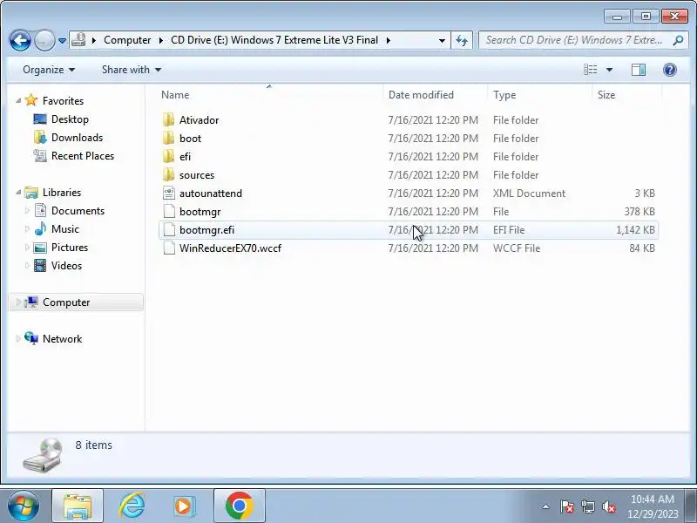
Task: Select Libraries in the navigation pane
Action: 62,193
